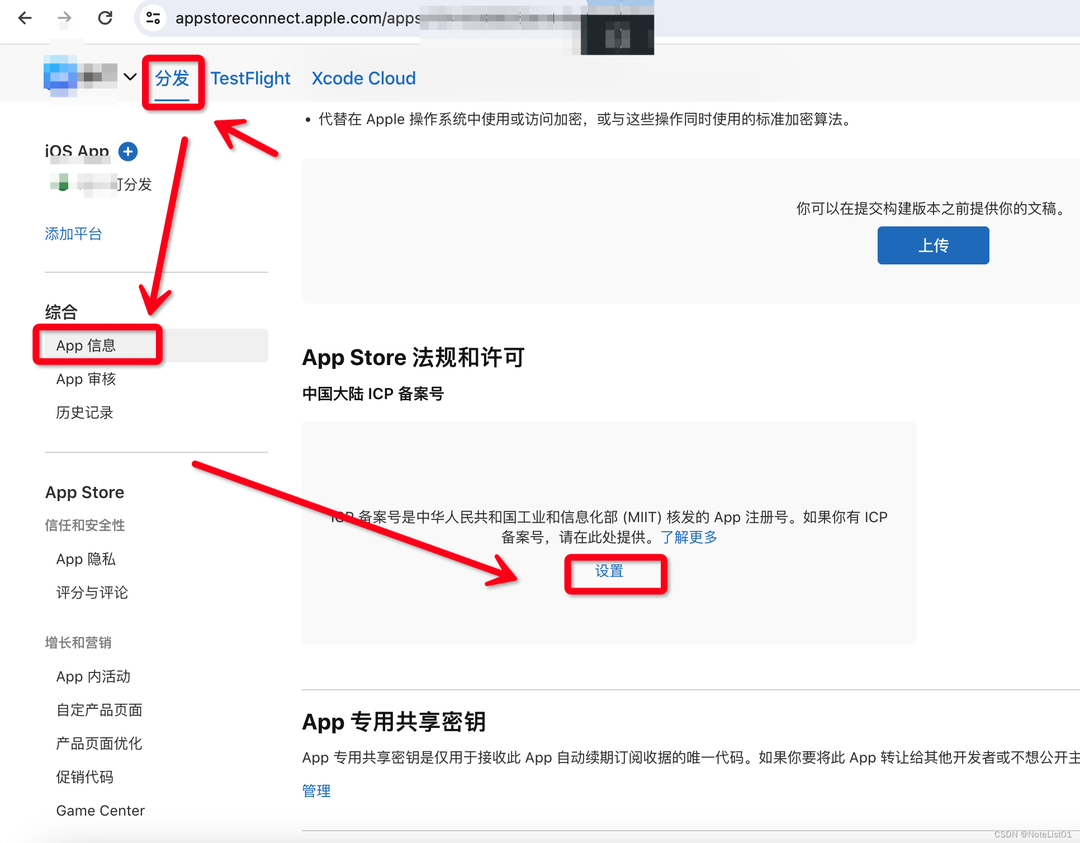Click 添加平台 in the sidebar
Screen dimensions: 1080x843
pyautogui.click(x=73, y=234)
